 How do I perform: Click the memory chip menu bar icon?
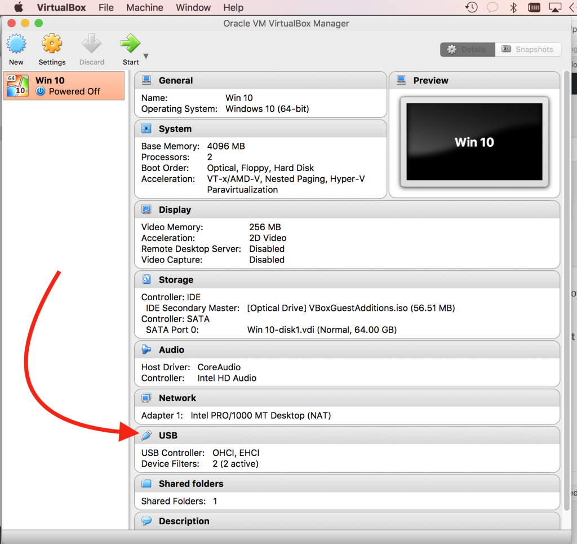click(x=534, y=7)
